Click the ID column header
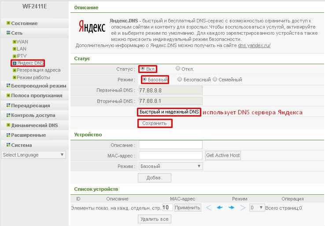The width and height of the screenshot is (325, 226). [x=78, y=199]
